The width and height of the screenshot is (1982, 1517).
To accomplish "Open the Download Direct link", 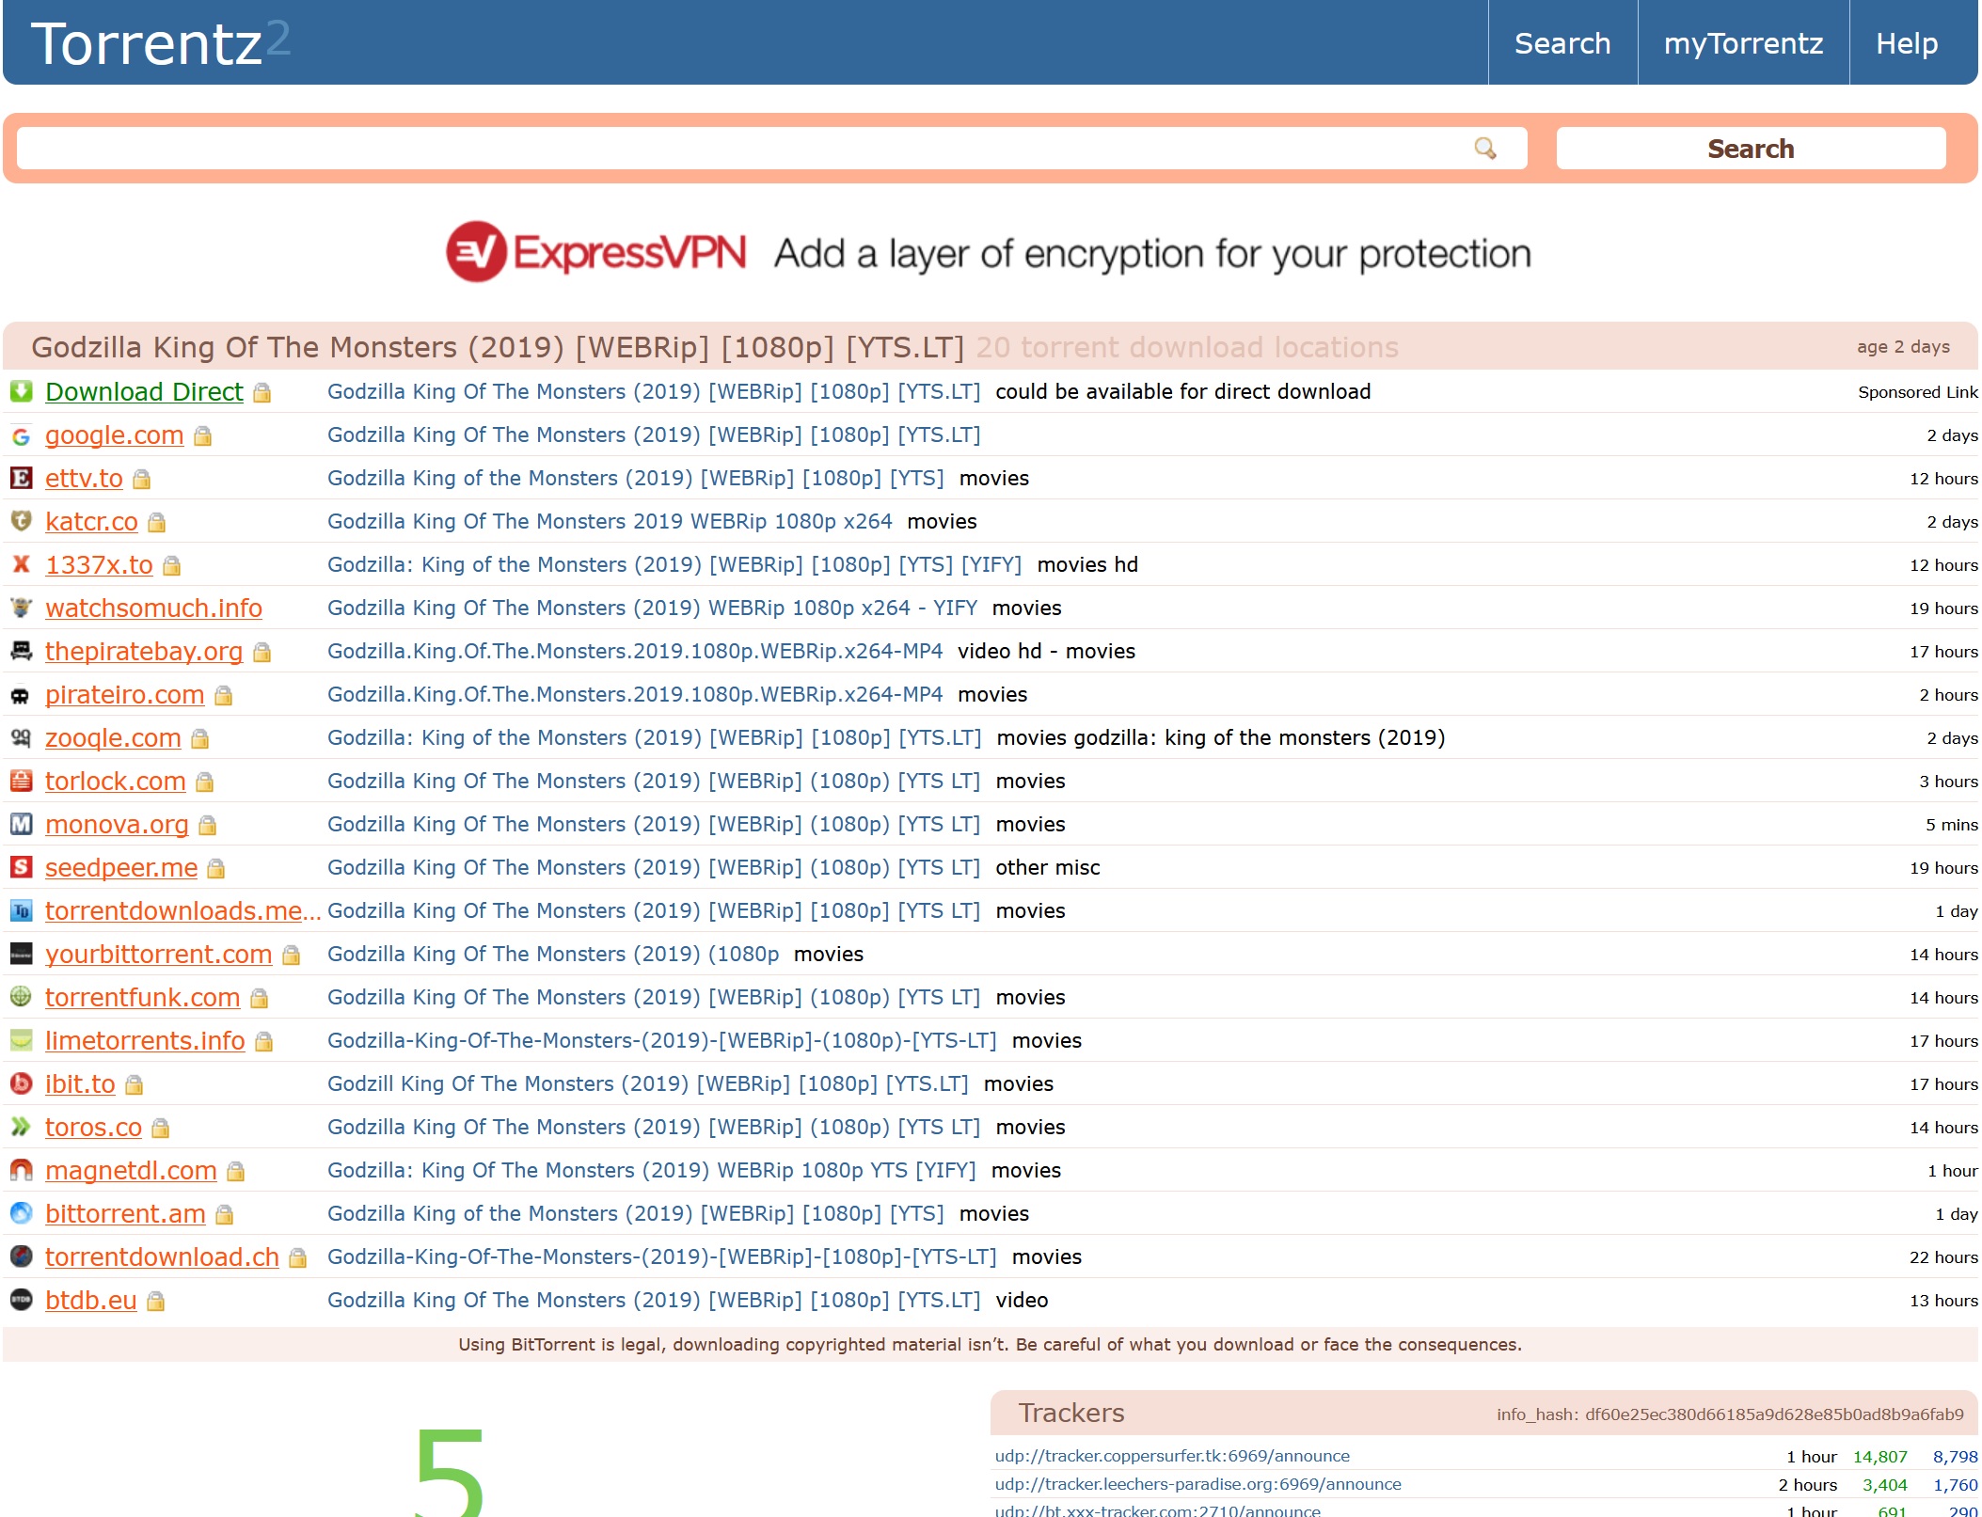I will tap(144, 391).
